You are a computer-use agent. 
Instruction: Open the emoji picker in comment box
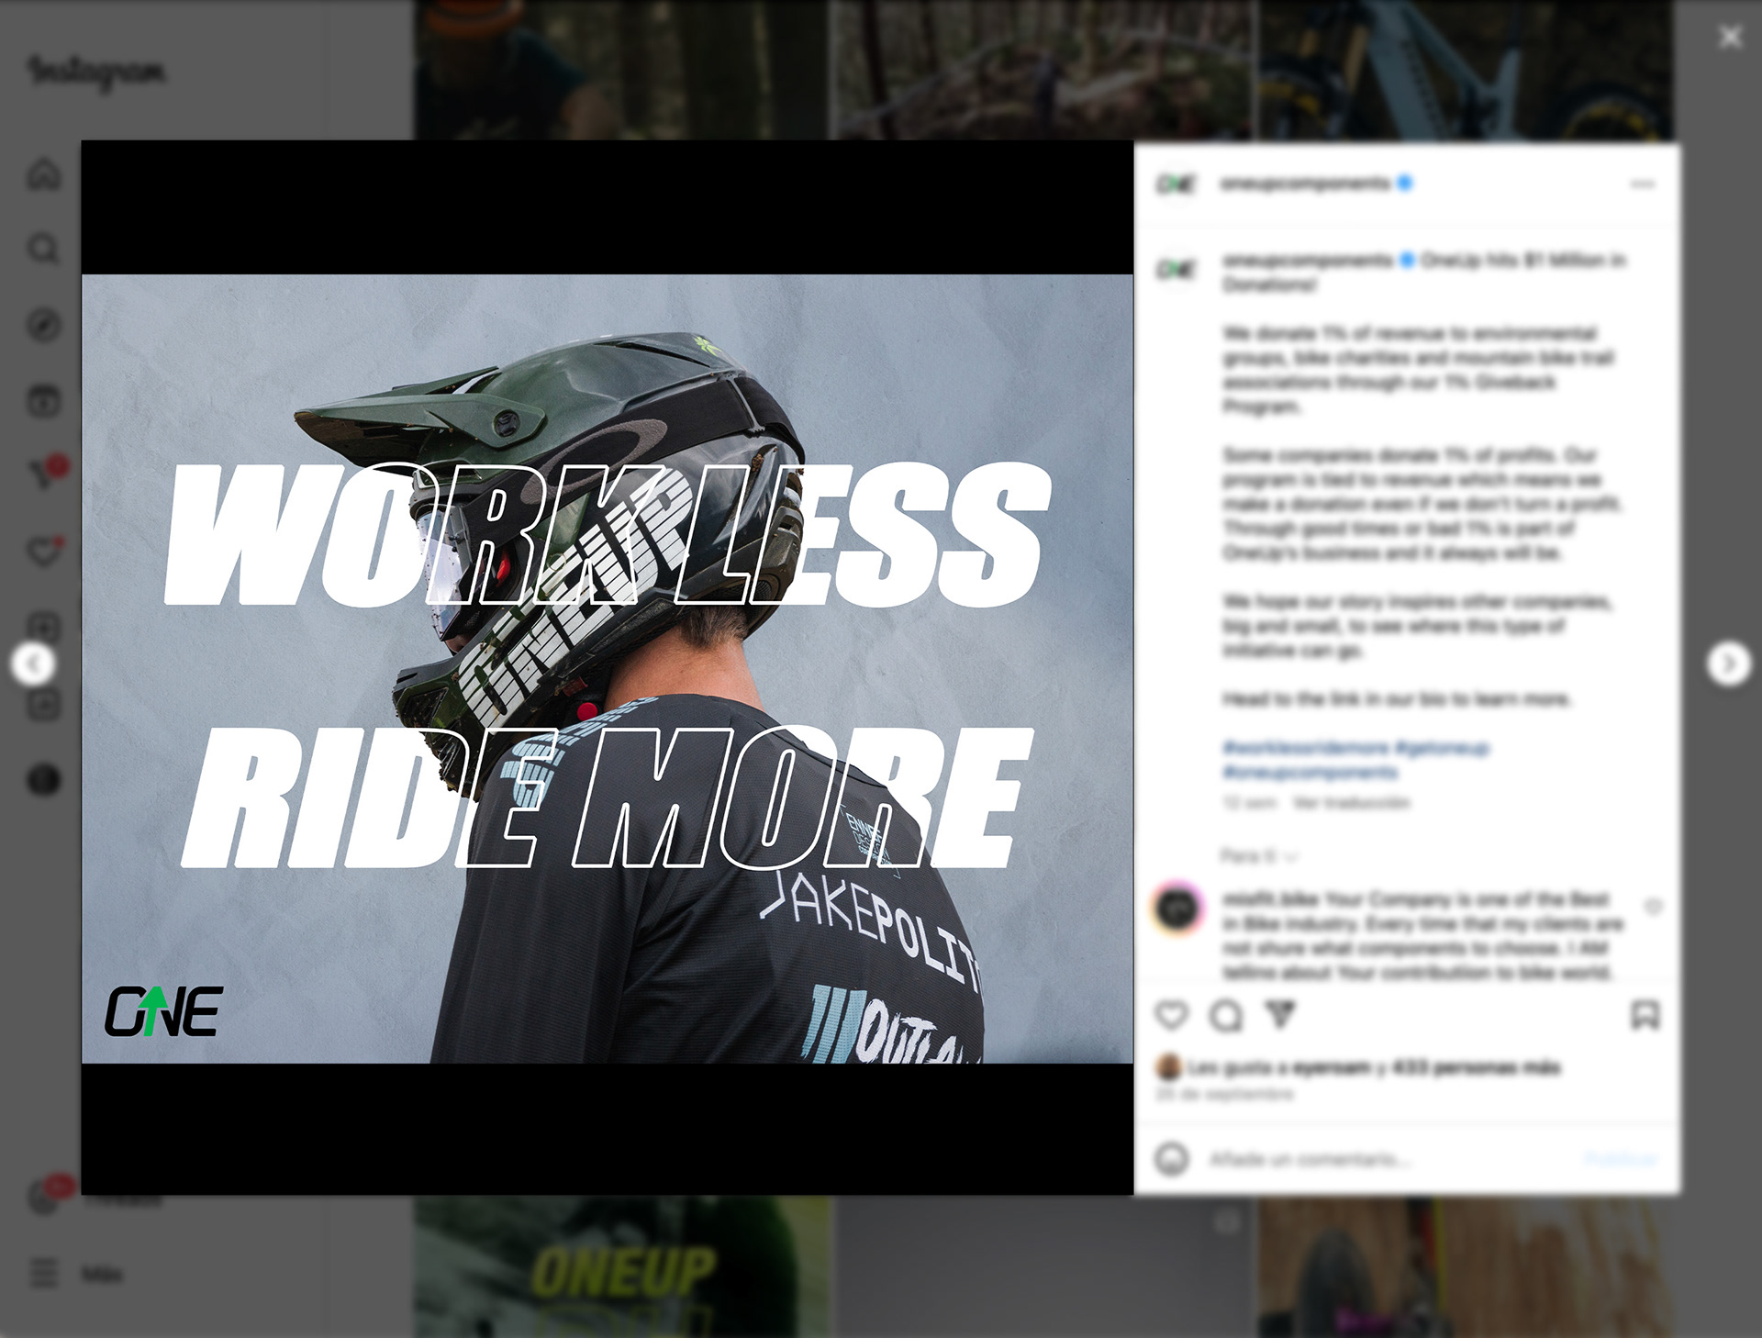pos(1172,1159)
